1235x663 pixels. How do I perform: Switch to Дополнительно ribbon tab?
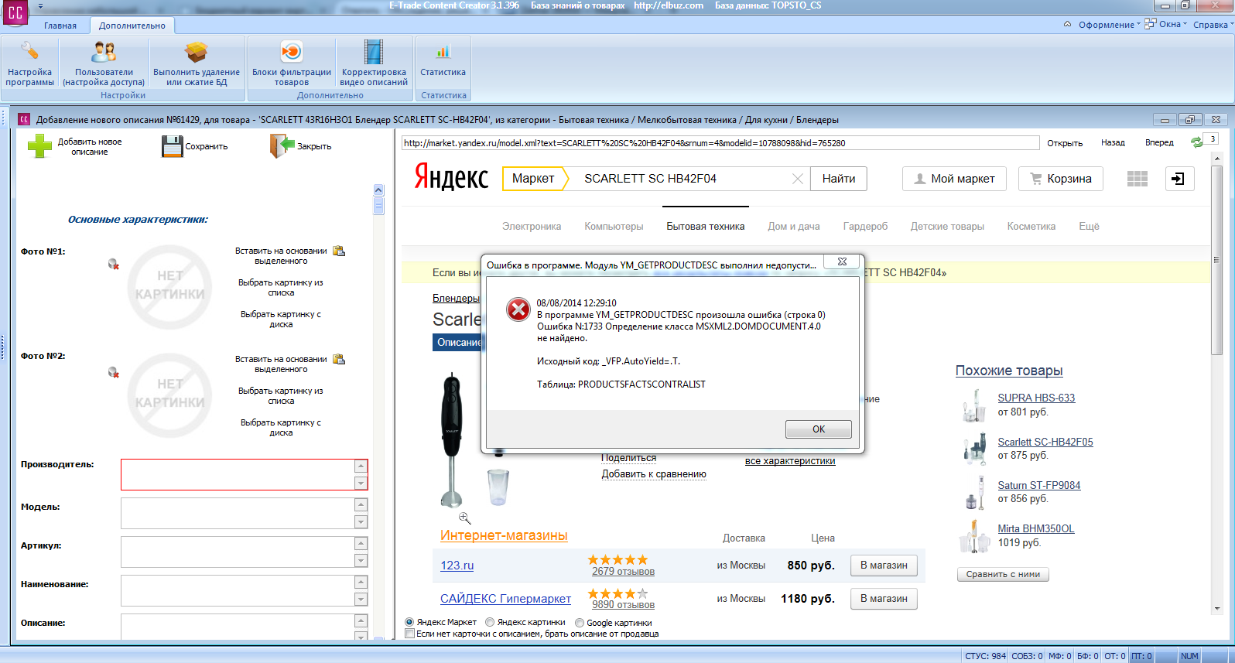[x=132, y=26]
